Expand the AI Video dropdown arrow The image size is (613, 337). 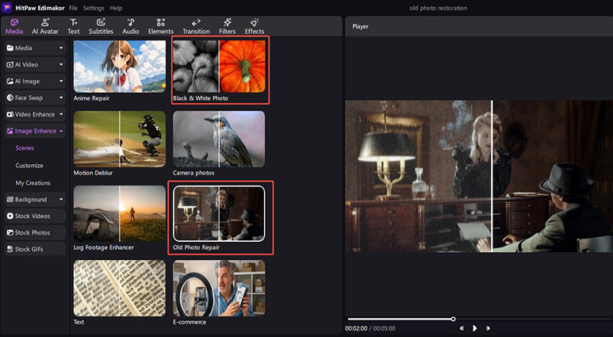61,64
